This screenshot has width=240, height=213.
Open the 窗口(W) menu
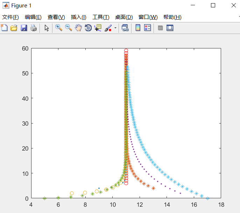pos(148,17)
